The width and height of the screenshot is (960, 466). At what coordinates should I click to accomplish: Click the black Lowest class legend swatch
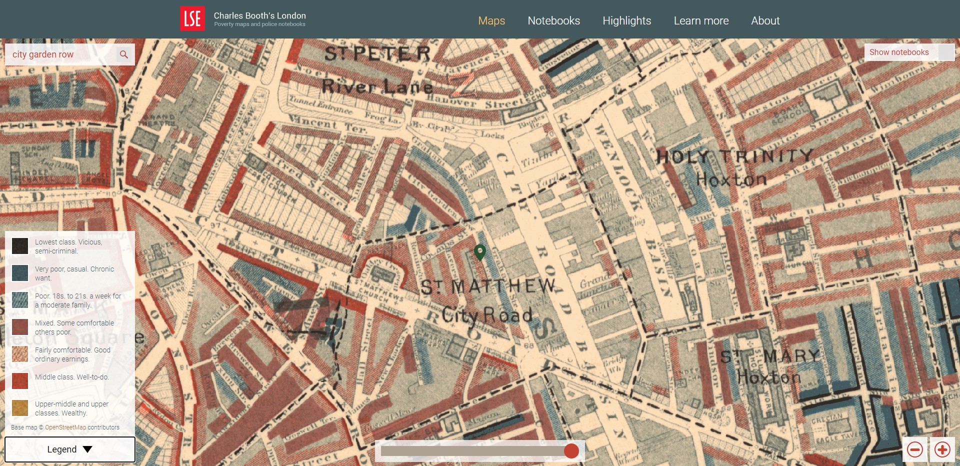click(x=20, y=246)
